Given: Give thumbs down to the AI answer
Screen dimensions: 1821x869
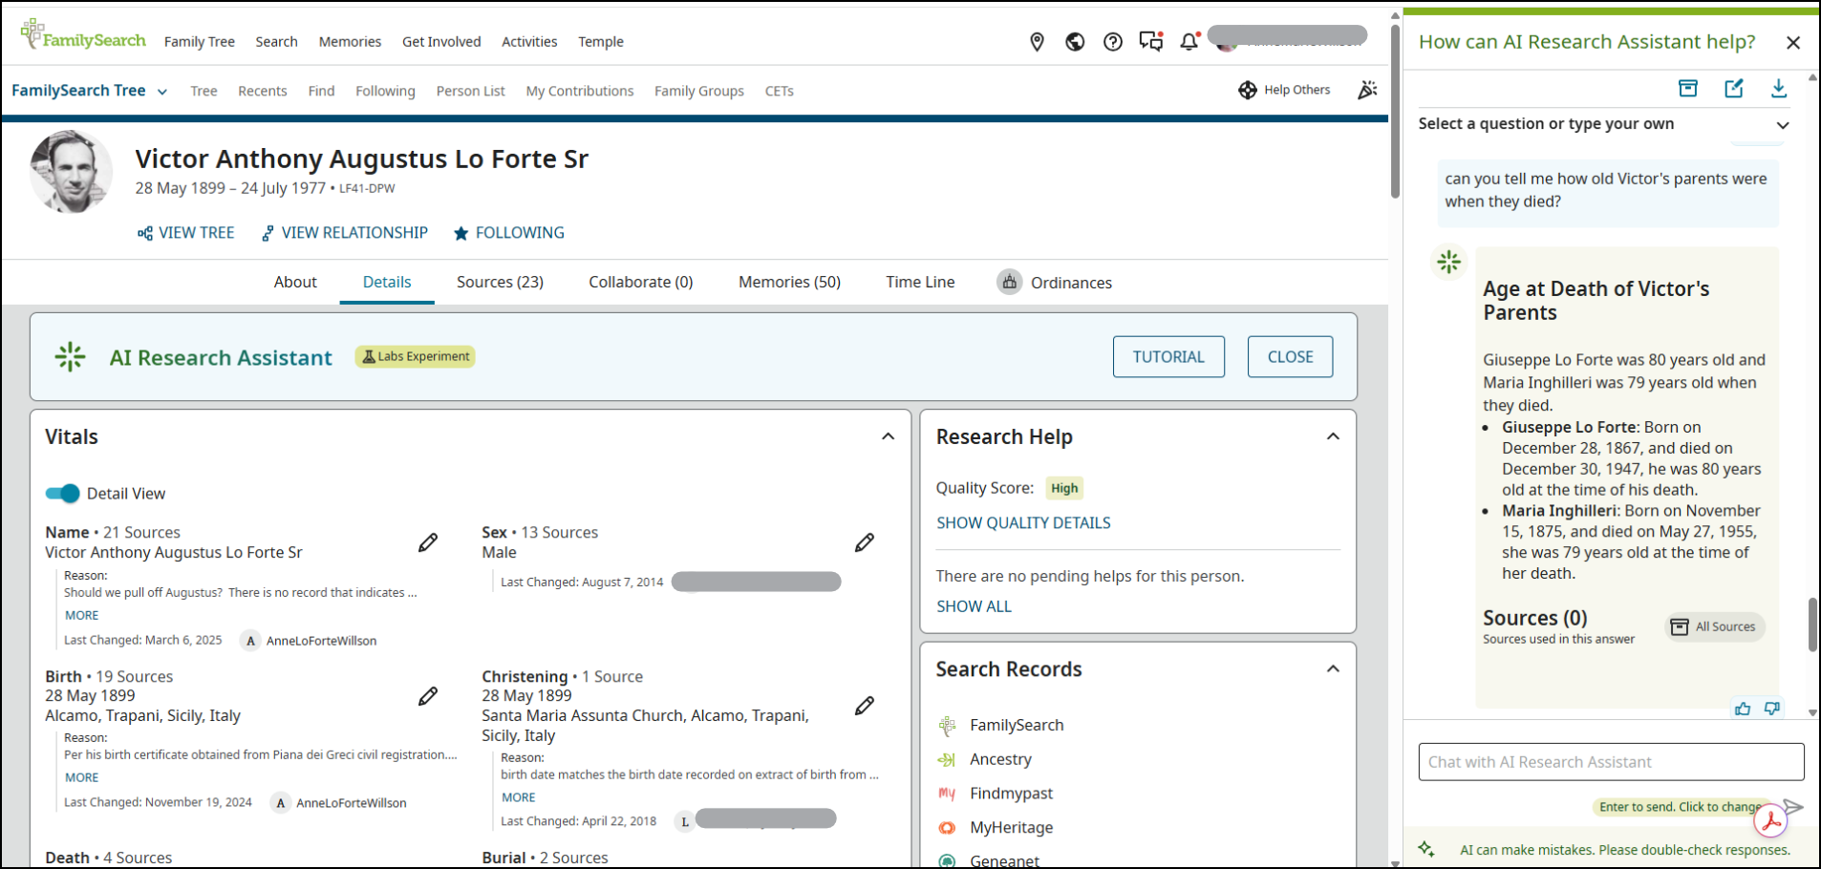Looking at the screenshot, I should tap(1772, 709).
